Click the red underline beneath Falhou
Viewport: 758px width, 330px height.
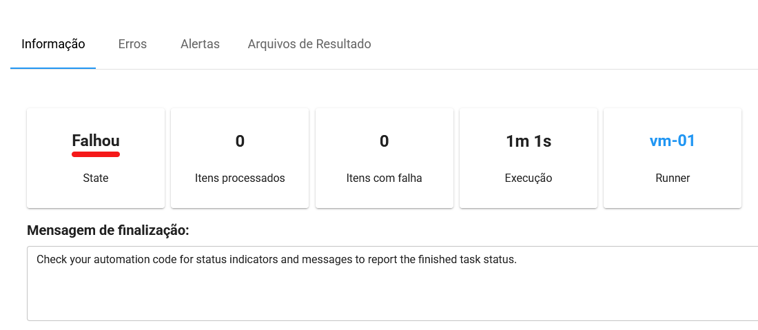coord(96,154)
